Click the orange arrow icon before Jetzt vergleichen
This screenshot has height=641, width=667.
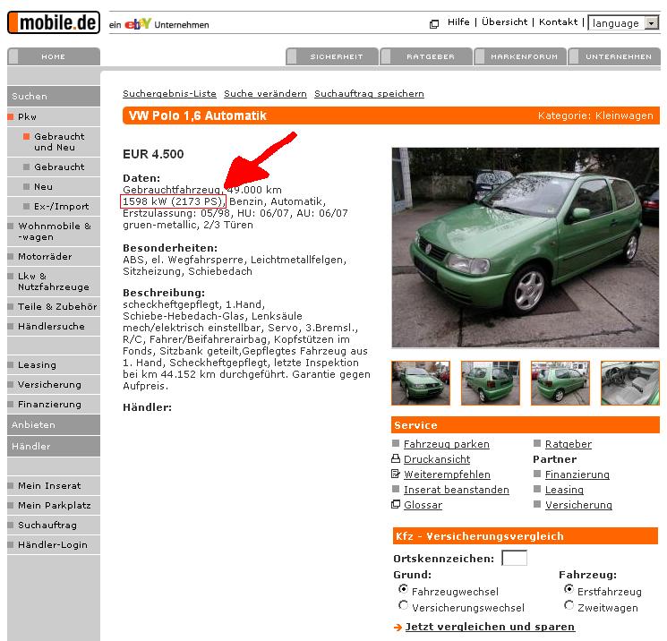pyautogui.click(x=398, y=627)
